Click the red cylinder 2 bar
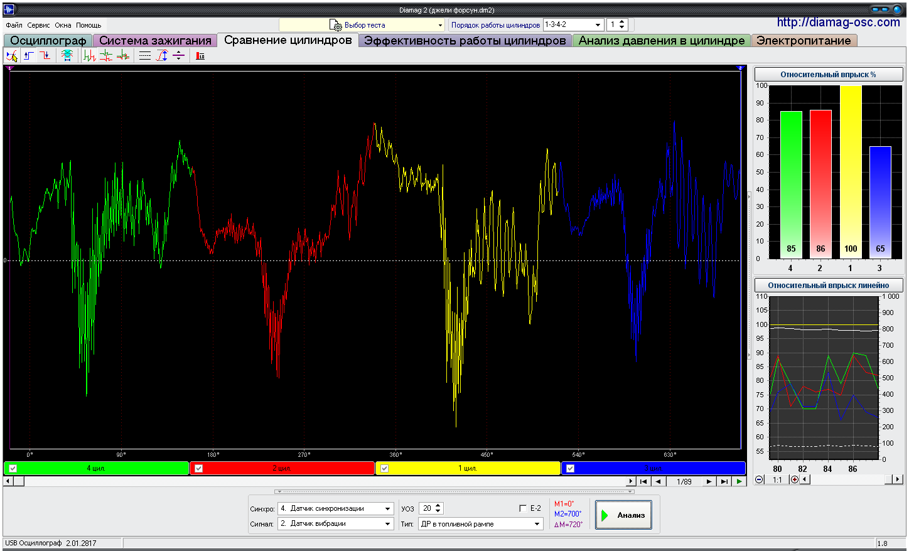The width and height of the screenshot is (909, 551). tap(820, 184)
